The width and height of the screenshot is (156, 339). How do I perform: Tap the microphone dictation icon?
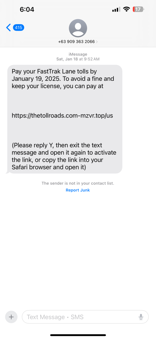[x=141, y=317]
